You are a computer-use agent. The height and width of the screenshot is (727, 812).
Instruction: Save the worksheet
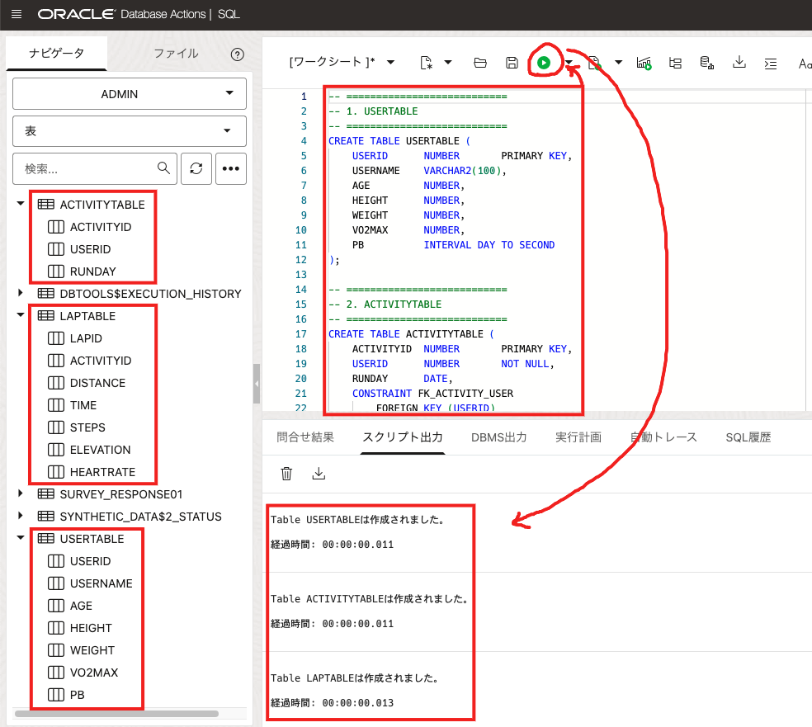click(x=512, y=63)
